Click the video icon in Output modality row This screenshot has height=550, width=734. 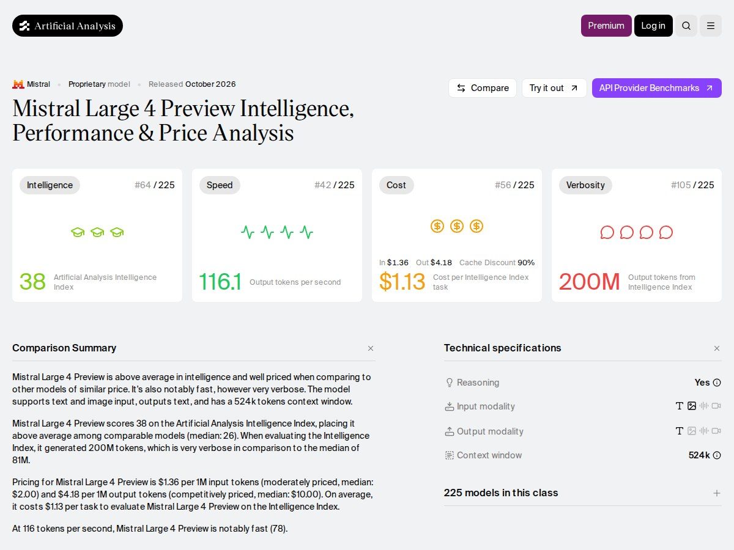[716, 431]
